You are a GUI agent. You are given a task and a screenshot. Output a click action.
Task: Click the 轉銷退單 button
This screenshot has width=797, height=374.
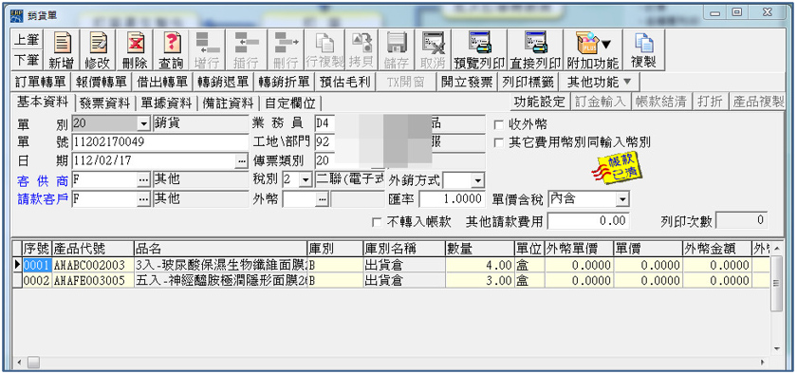(x=224, y=82)
